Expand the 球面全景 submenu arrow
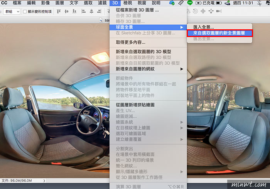 pyautogui.click(x=182, y=27)
